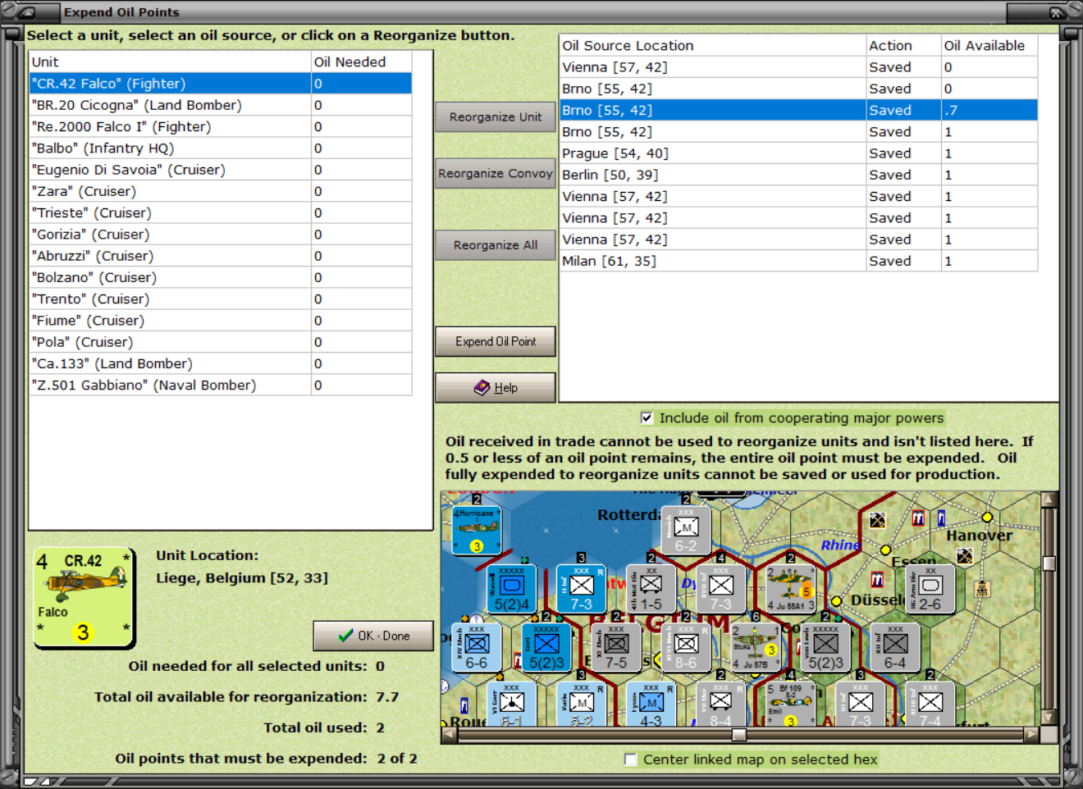Click the Reorganize Unit button

point(496,117)
